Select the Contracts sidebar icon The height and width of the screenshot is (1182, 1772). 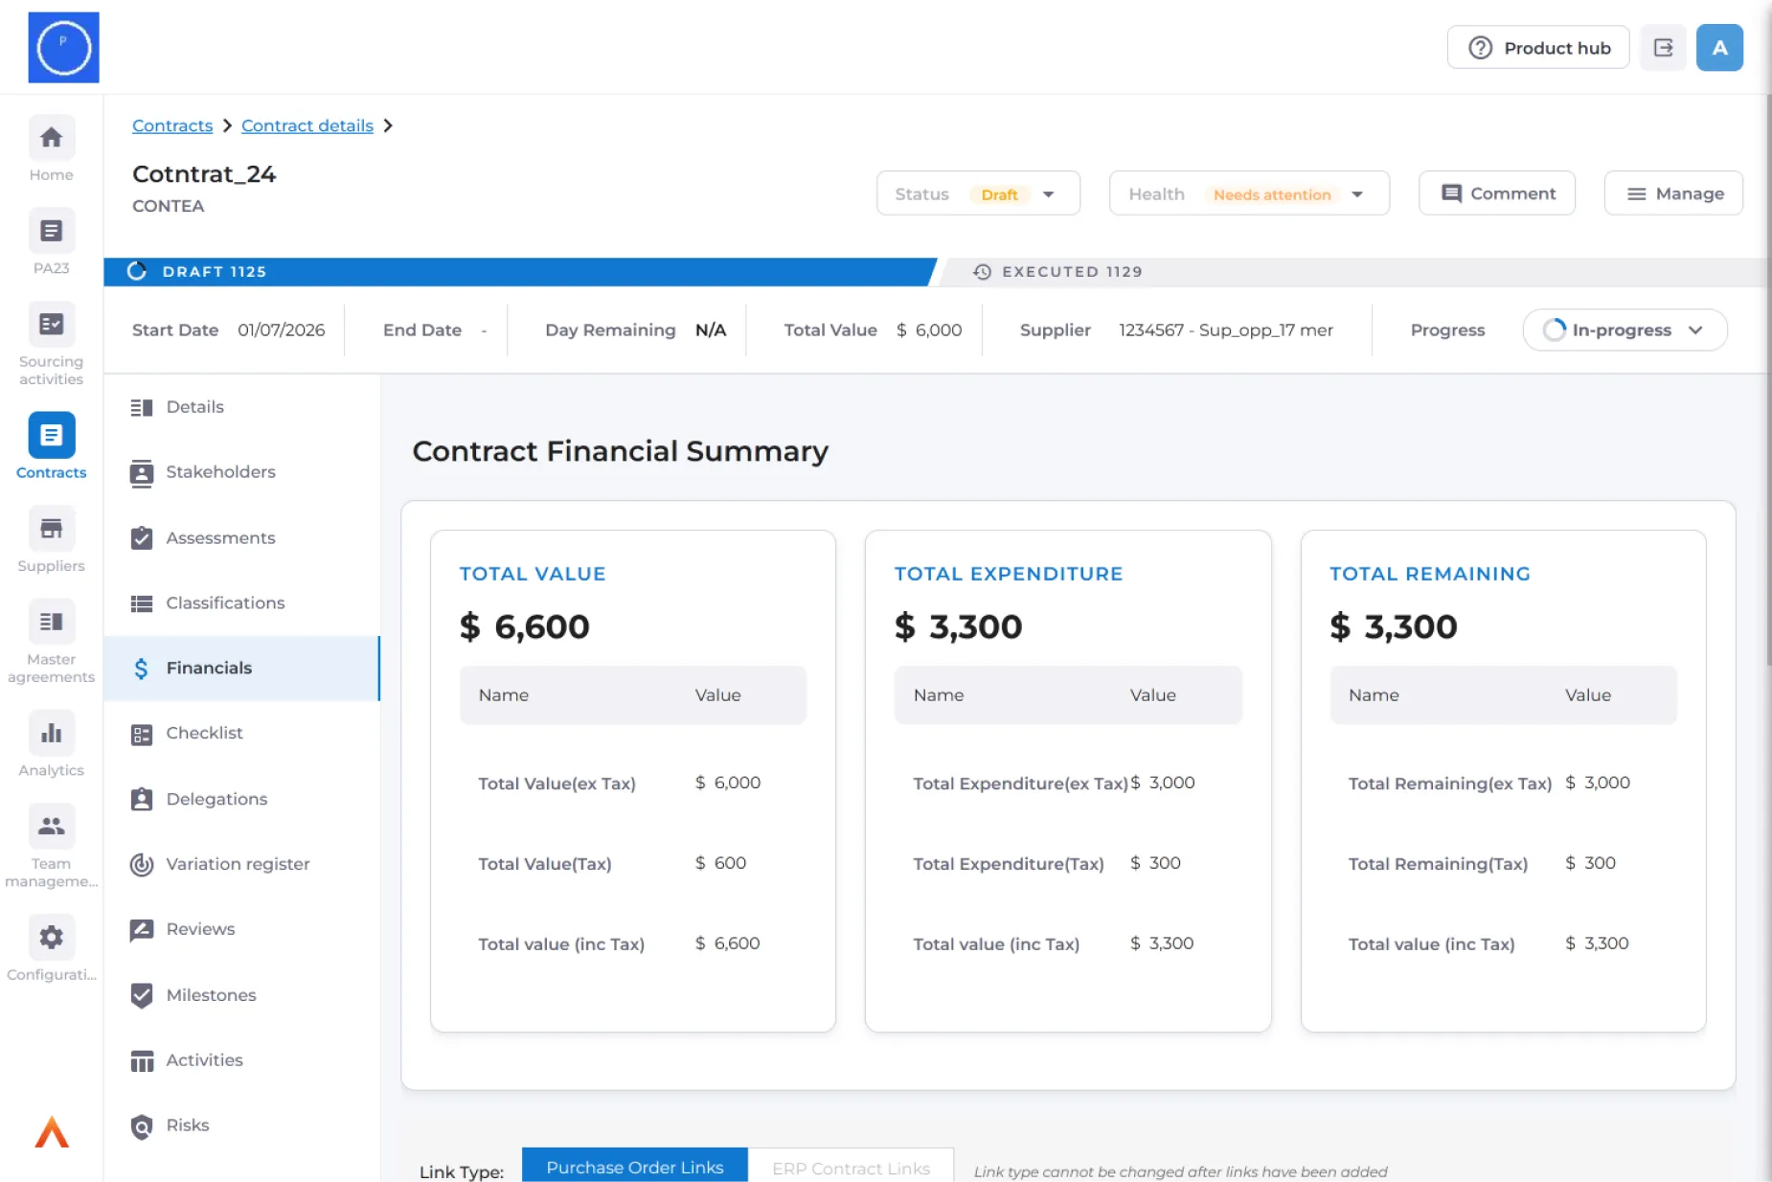tap(51, 436)
